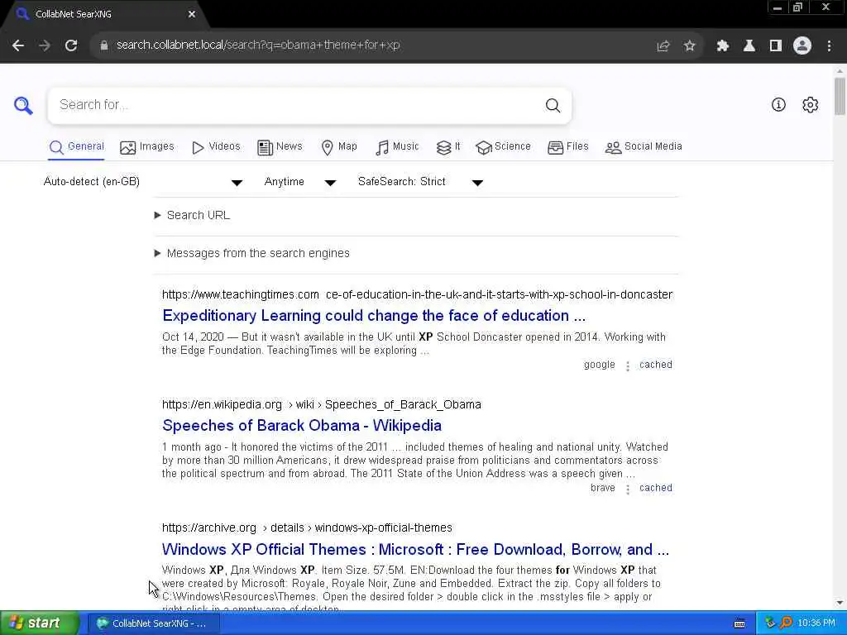This screenshot has width=847, height=635.
Task: Share this page icon
Action: point(663,46)
